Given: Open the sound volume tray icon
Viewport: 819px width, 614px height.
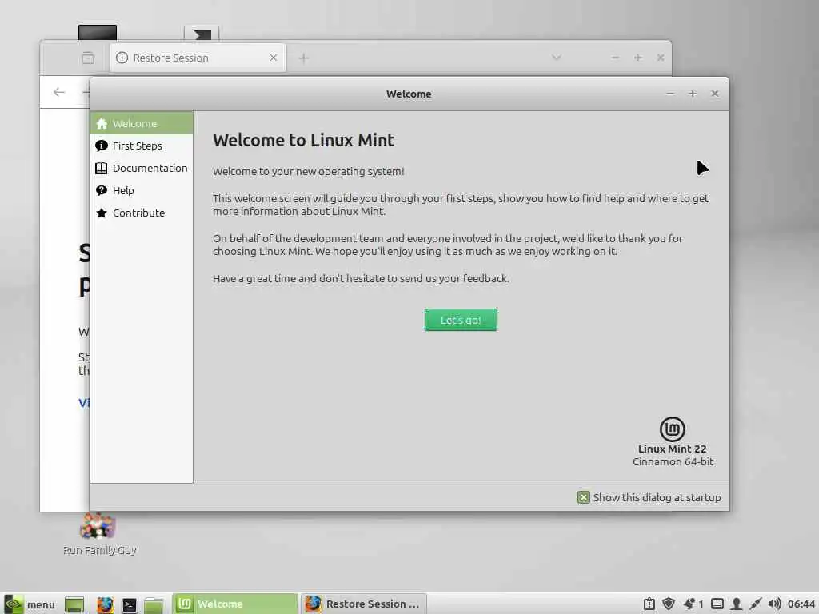Looking at the screenshot, I should pyautogui.click(x=774, y=604).
